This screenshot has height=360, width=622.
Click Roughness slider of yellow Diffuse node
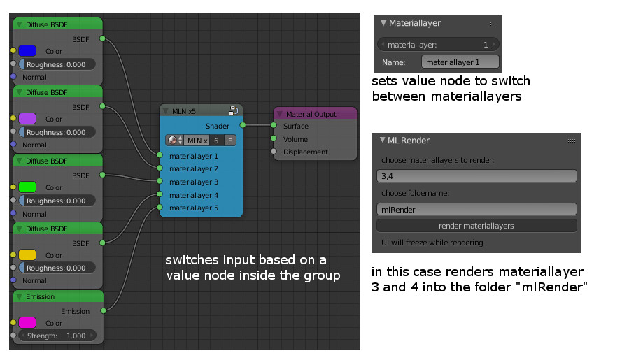[57, 268]
